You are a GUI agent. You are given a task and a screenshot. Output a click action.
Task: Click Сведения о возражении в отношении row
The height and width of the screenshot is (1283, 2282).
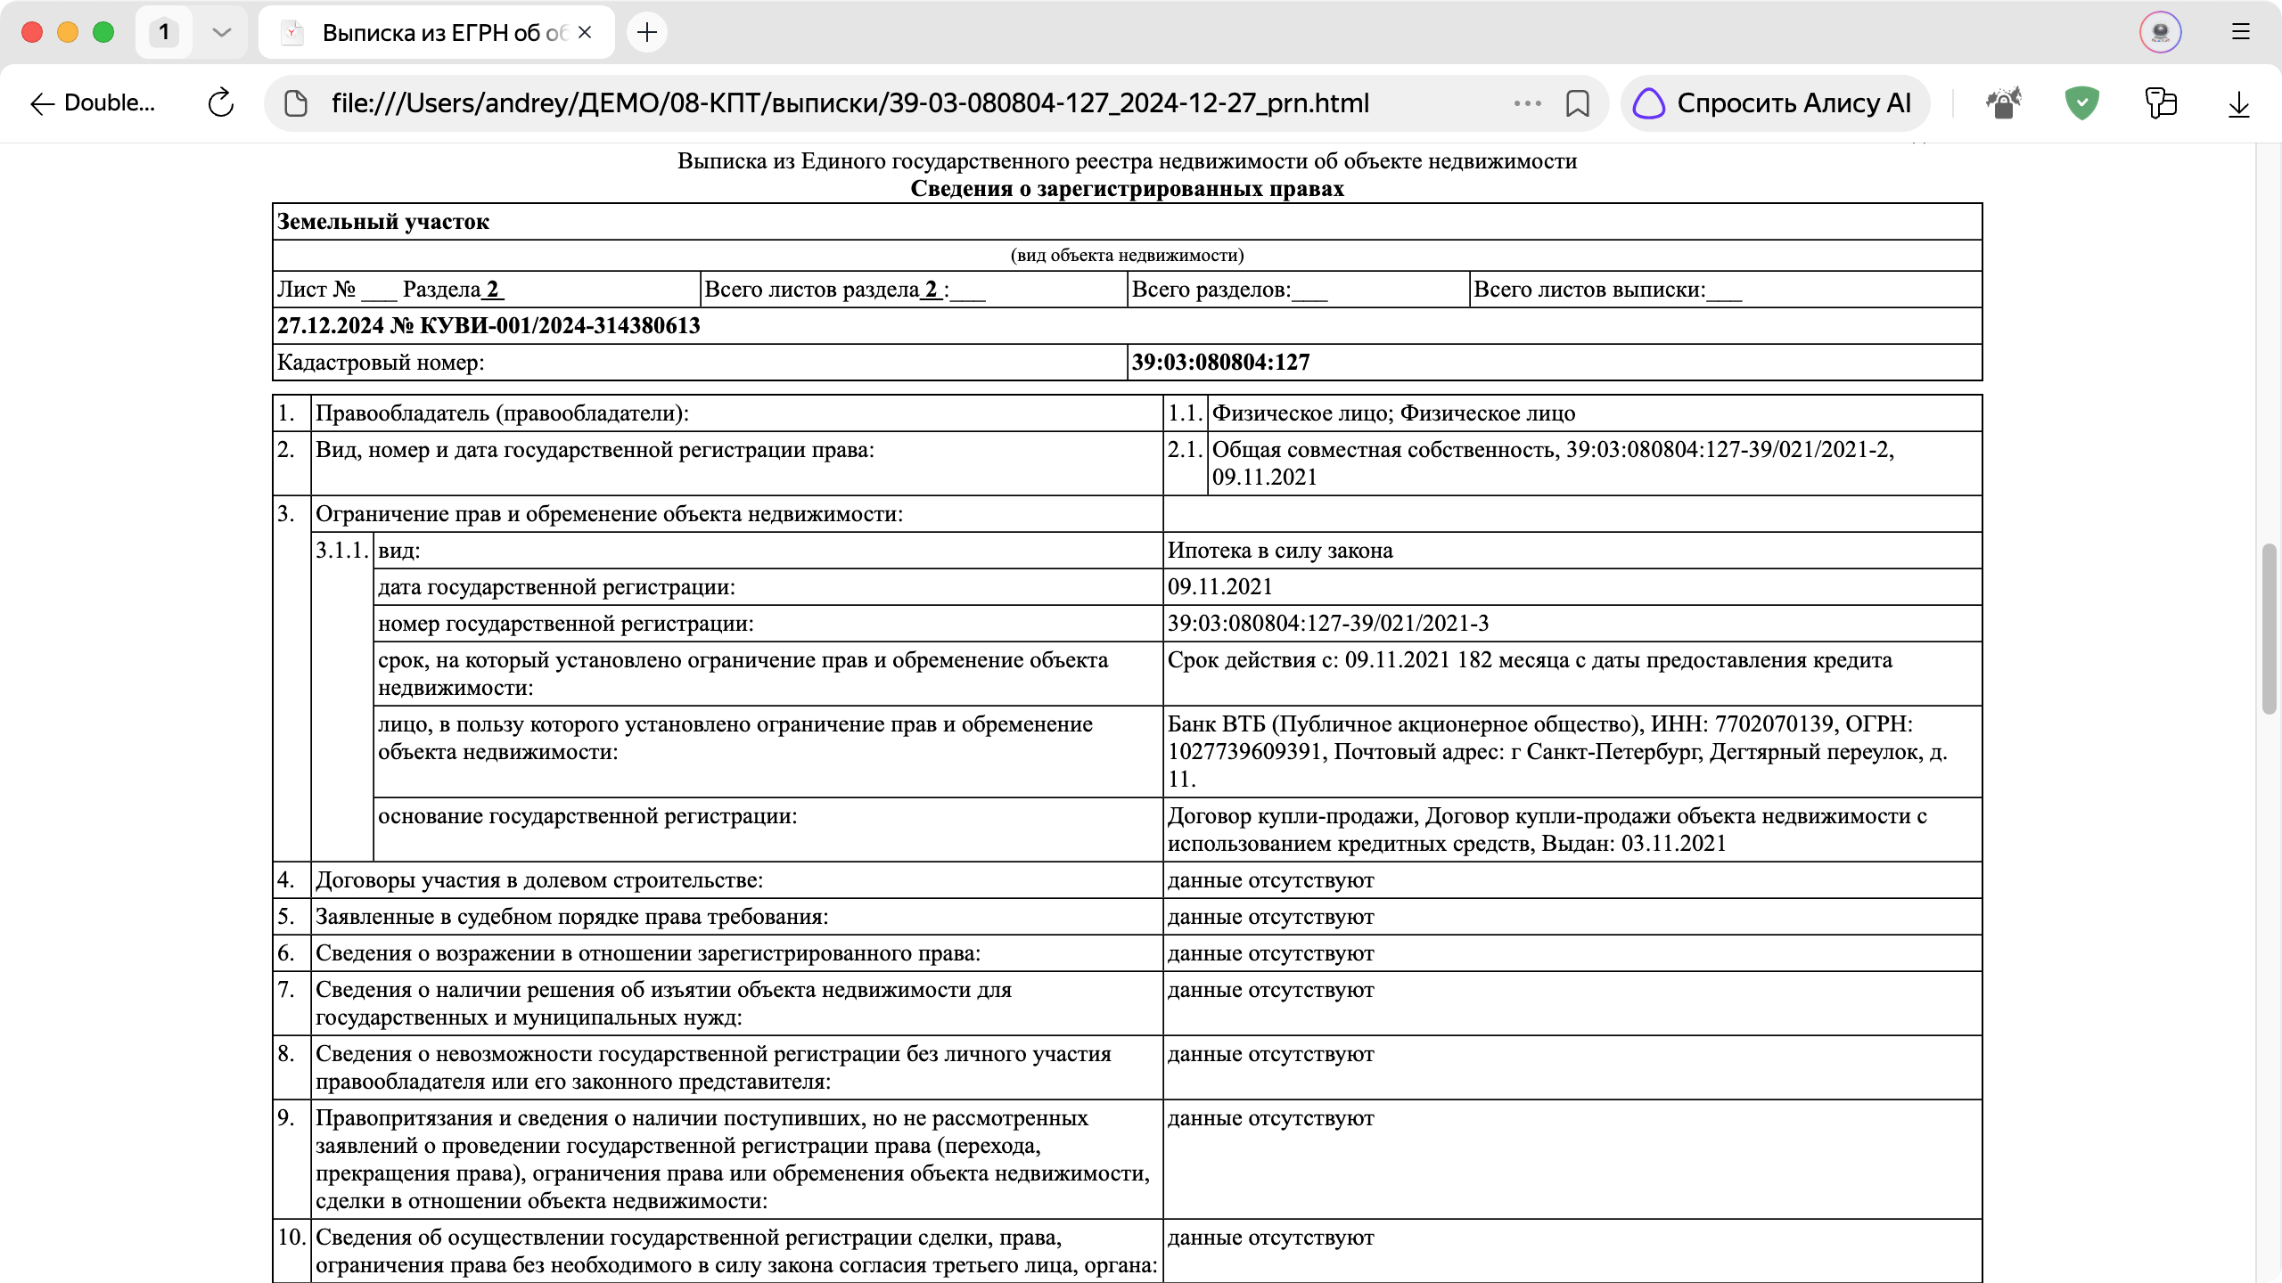click(1127, 953)
